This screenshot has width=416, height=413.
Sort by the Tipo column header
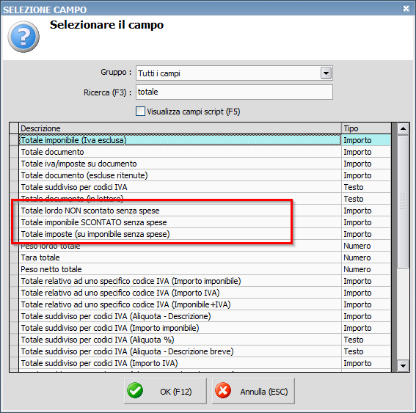point(366,128)
